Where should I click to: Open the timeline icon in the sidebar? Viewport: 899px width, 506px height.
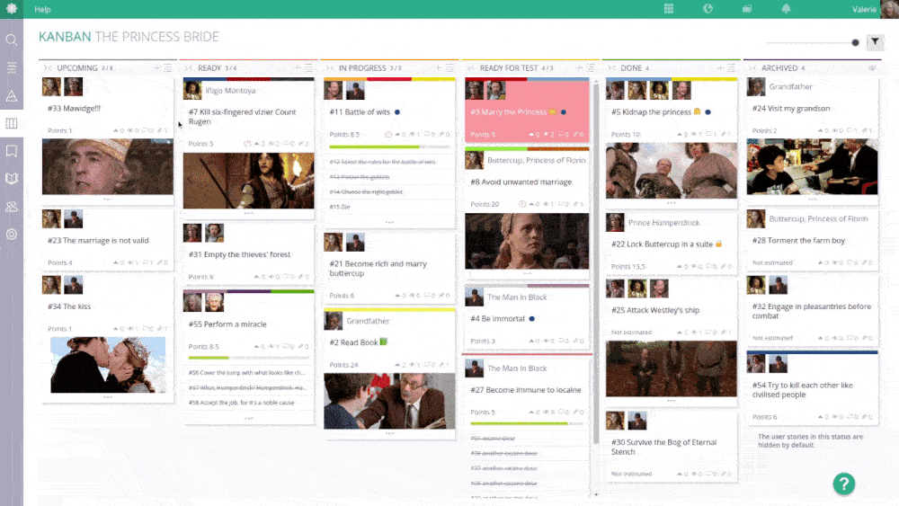tap(12, 67)
